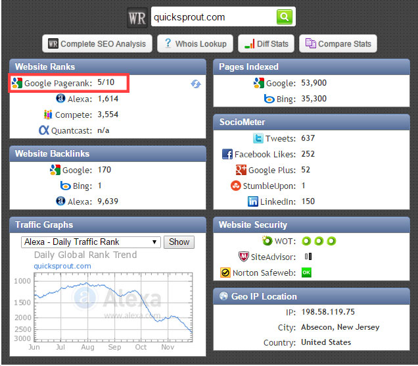Image resolution: width=418 pixels, height=366 pixels.
Task: Click the Google icon next to Pagerank
Action: click(x=17, y=83)
